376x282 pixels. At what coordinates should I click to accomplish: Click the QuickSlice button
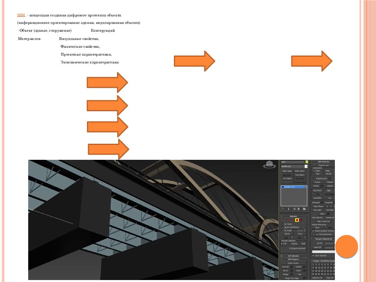[x=318, y=198]
